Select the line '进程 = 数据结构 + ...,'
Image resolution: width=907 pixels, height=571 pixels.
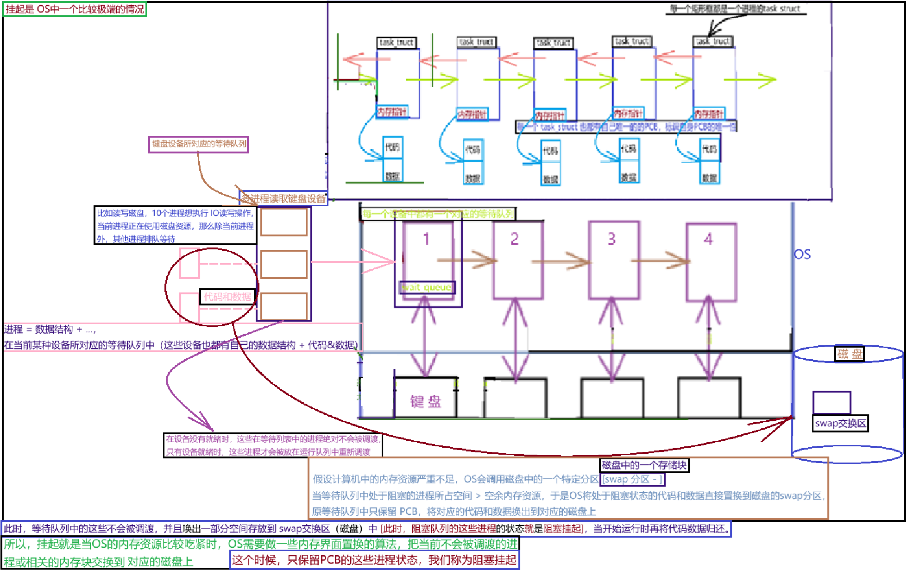pyautogui.click(x=50, y=330)
